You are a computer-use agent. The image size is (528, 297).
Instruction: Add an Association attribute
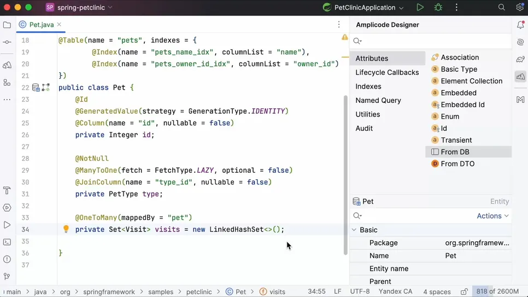pos(469,57)
